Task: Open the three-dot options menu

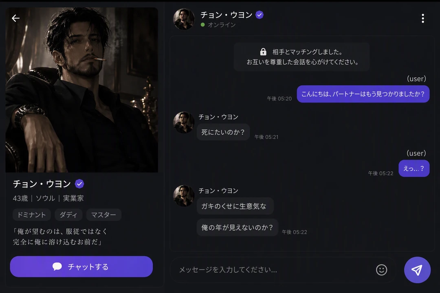Action: click(422, 18)
